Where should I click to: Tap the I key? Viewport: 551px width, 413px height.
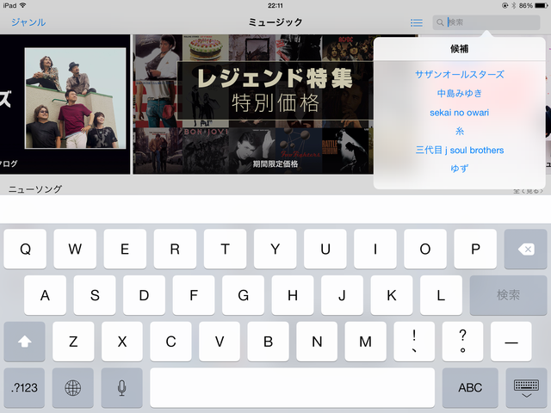[375, 249]
